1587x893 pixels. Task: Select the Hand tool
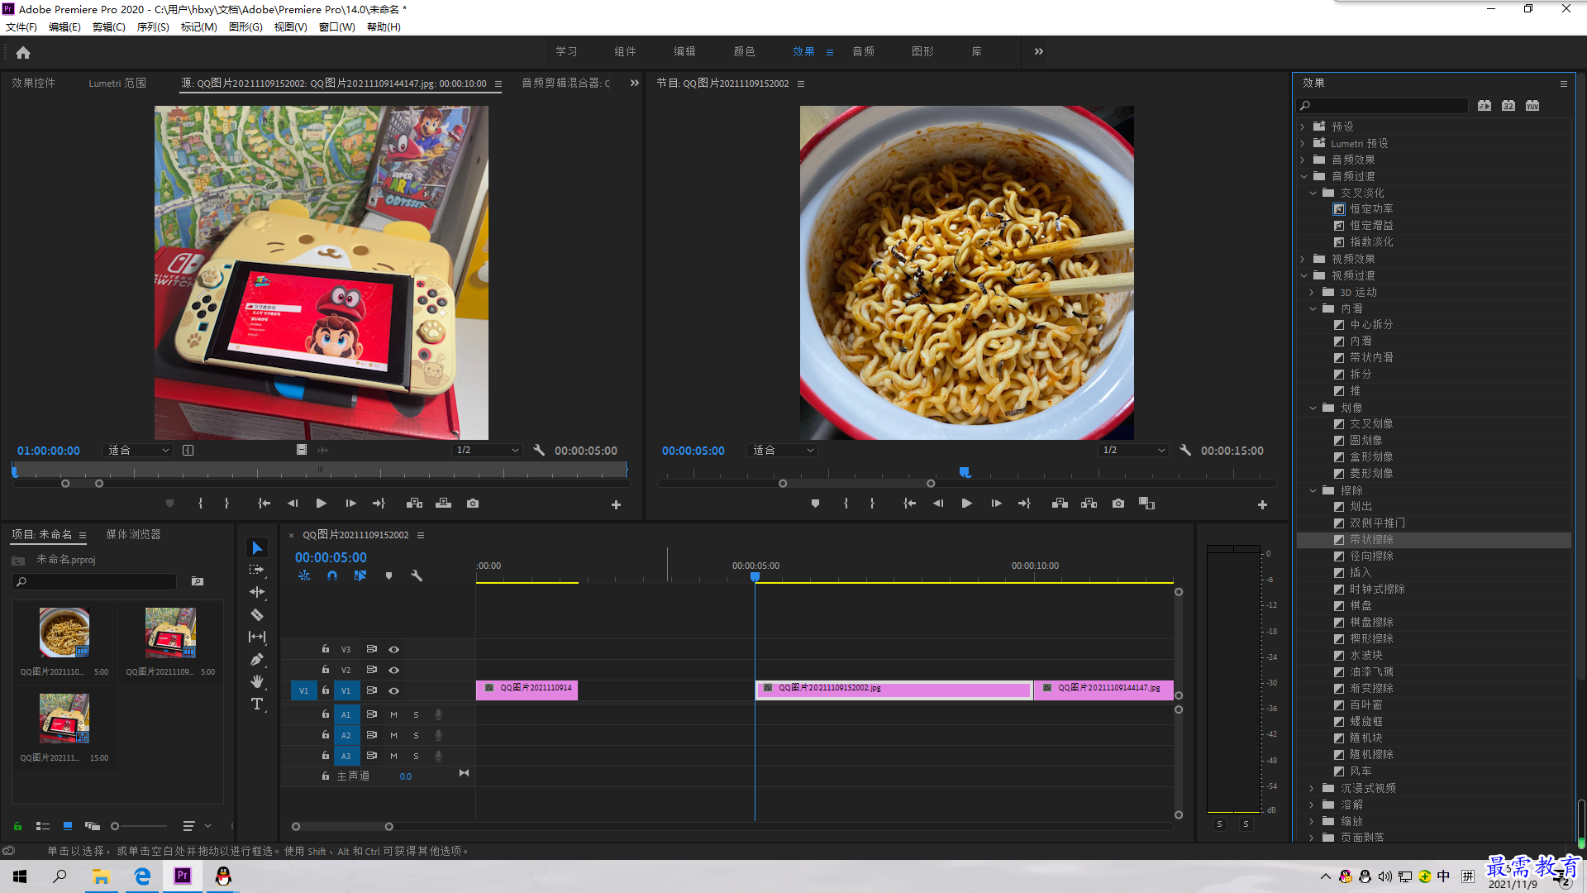(257, 681)
